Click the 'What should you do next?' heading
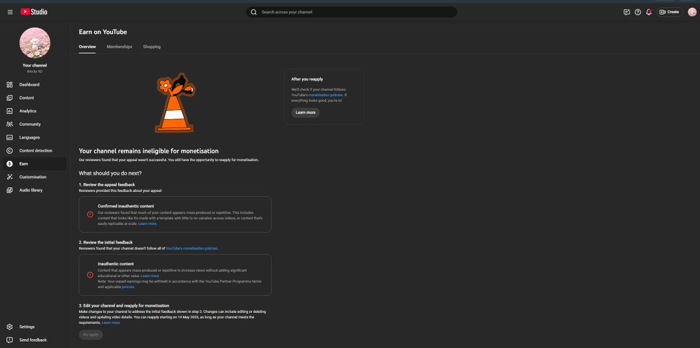The width and height of the screenshot is (700, 348). point(110,173)
